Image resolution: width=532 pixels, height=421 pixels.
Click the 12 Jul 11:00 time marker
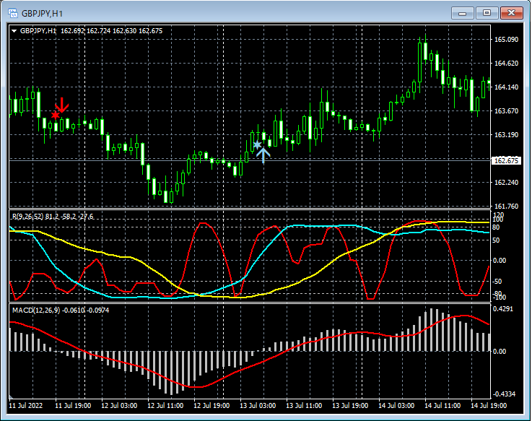click(165, 407)
